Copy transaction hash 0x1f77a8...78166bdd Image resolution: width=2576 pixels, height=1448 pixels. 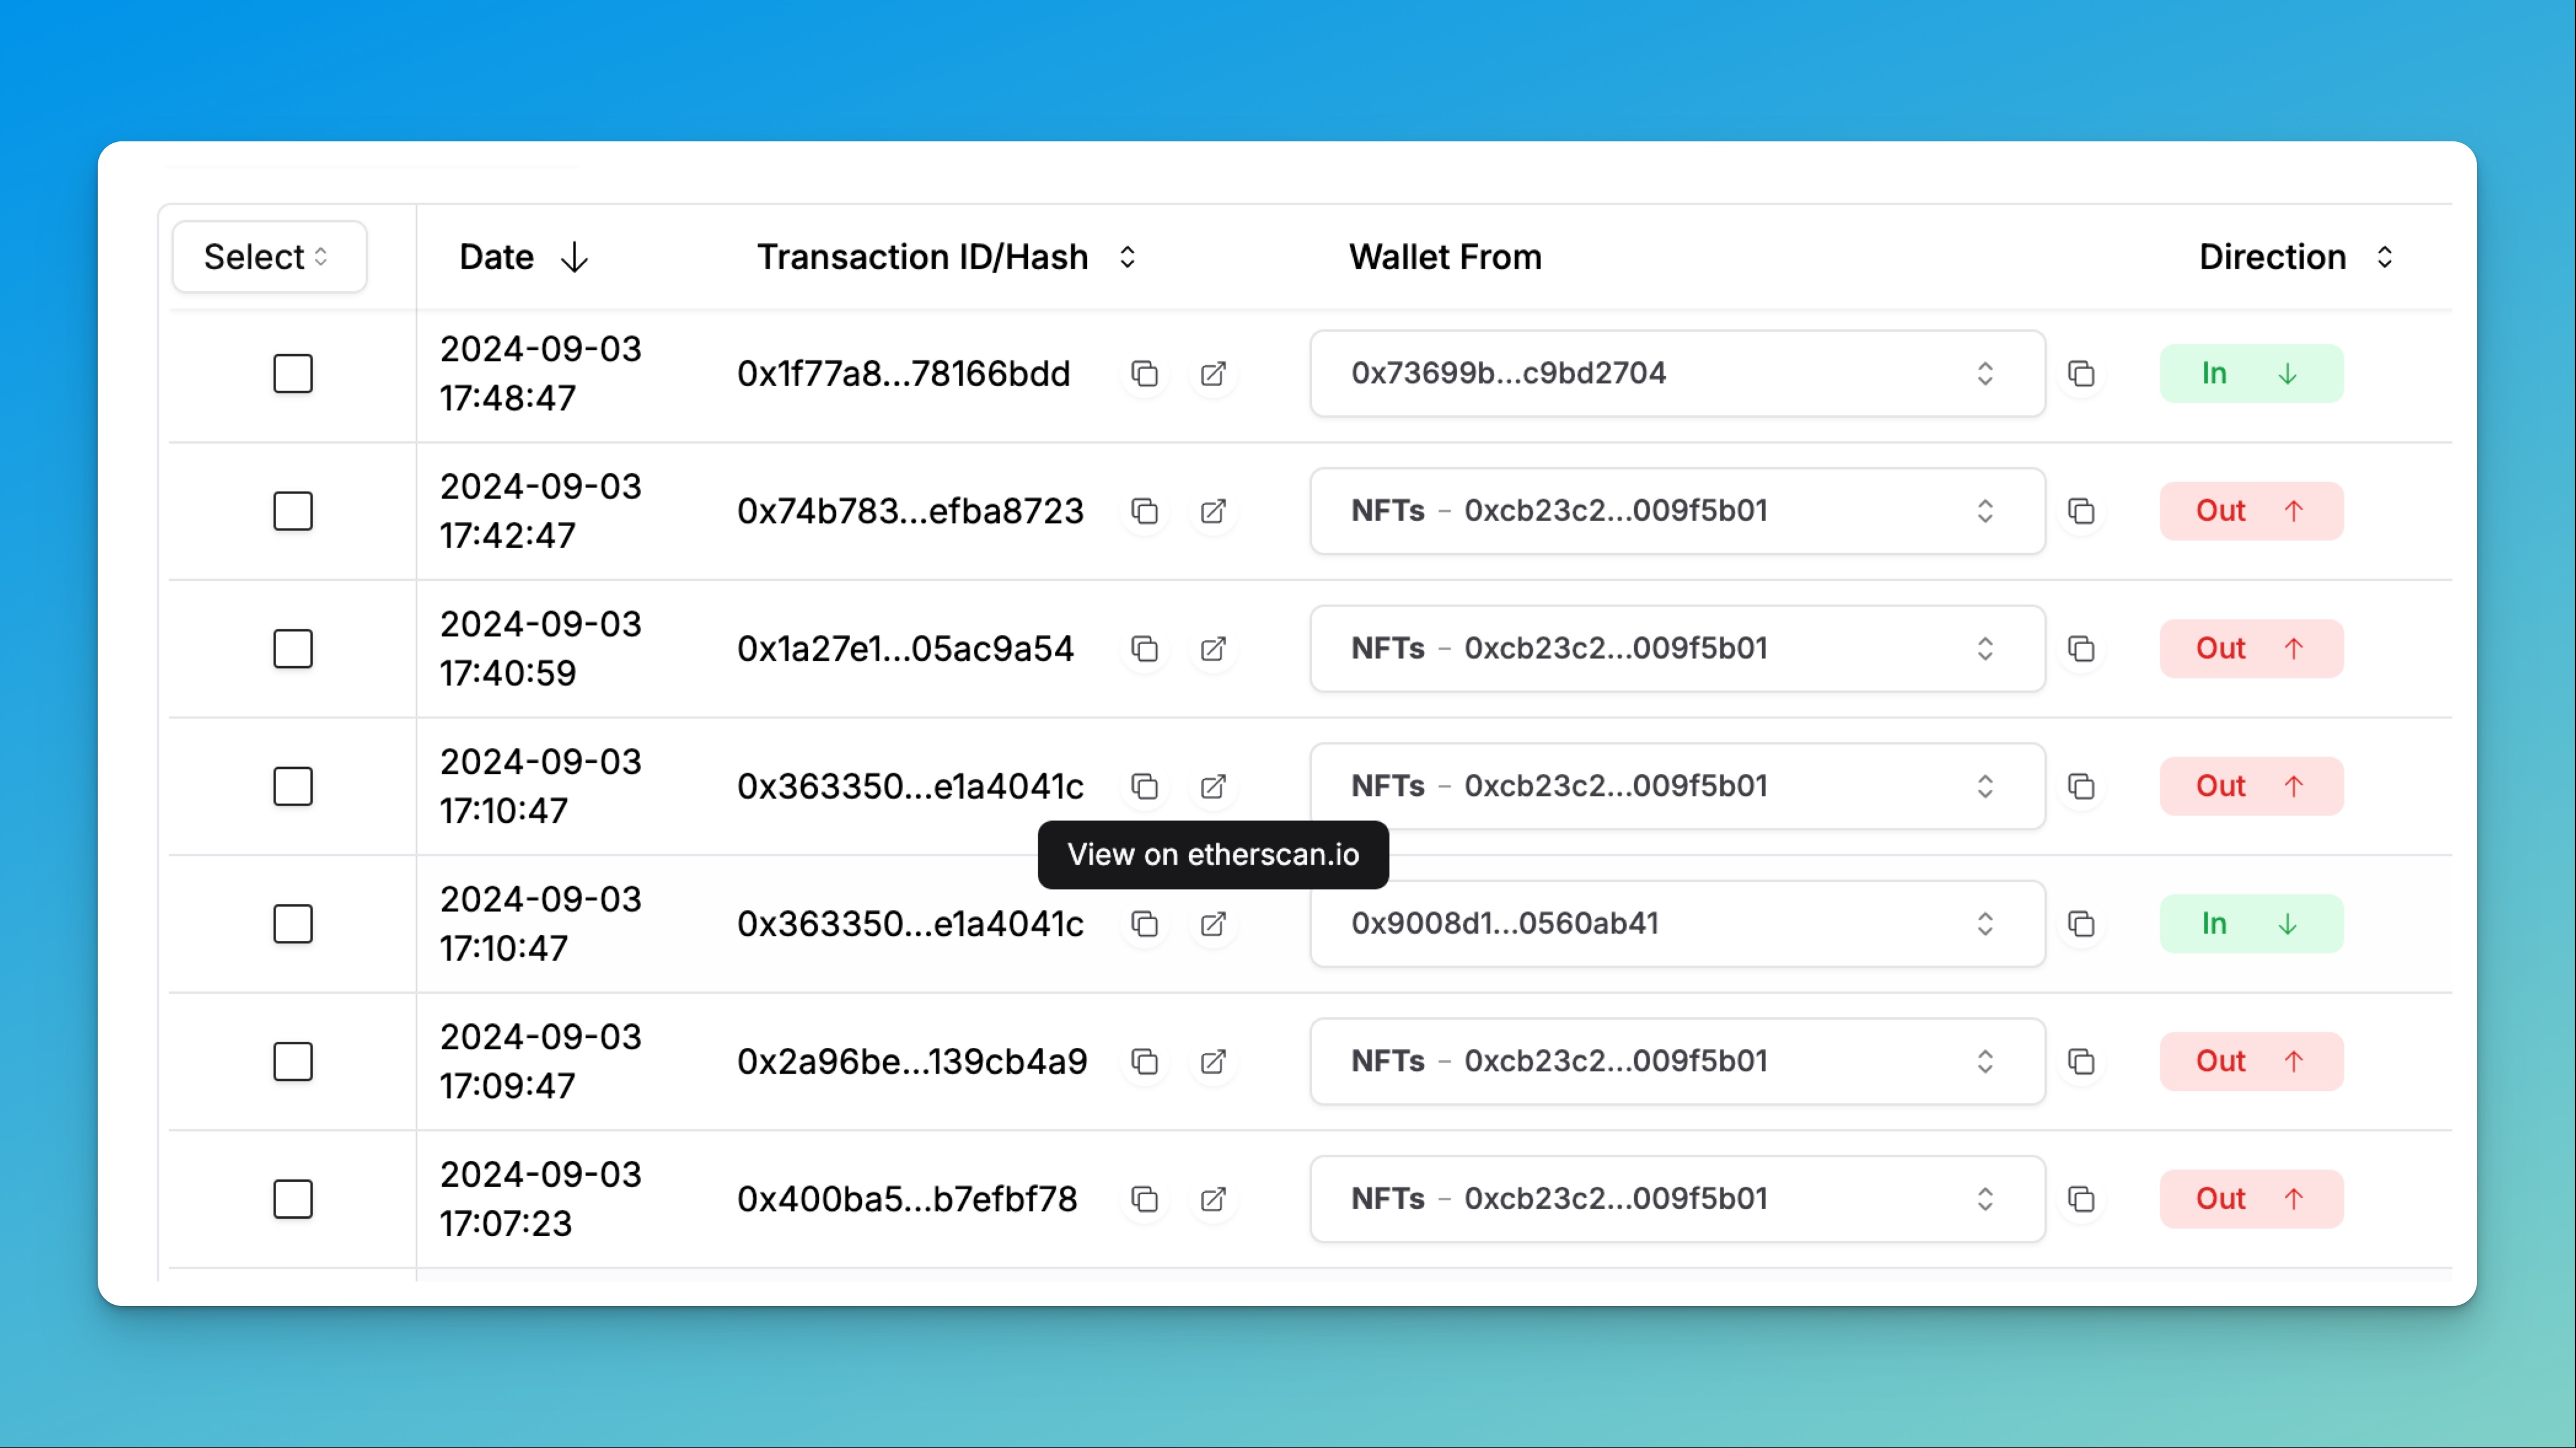(1144, 374)
